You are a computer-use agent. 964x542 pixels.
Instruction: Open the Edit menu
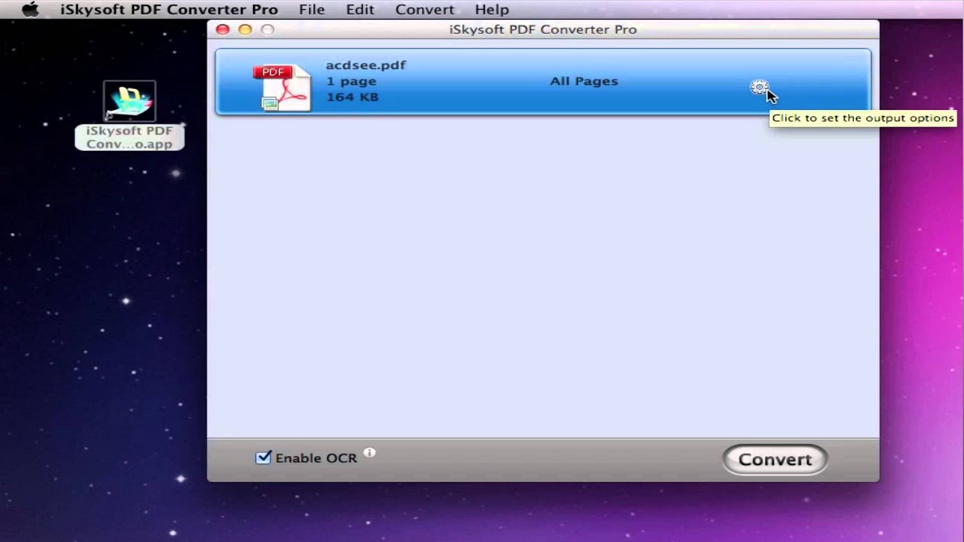[x=360, y=10]
